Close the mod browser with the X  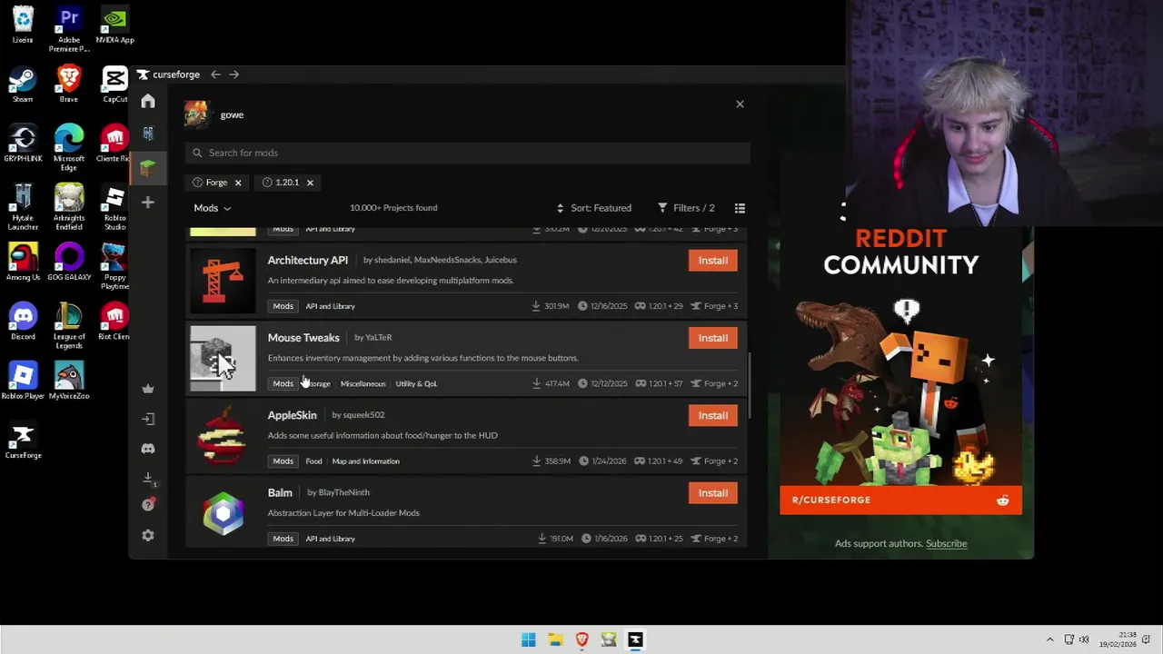pyautogui.click(x=740, y=104)
